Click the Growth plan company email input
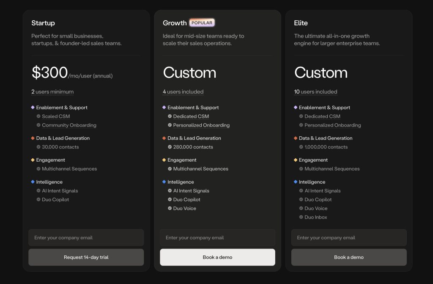Viewport: 433px width, 284px height. 217,238
